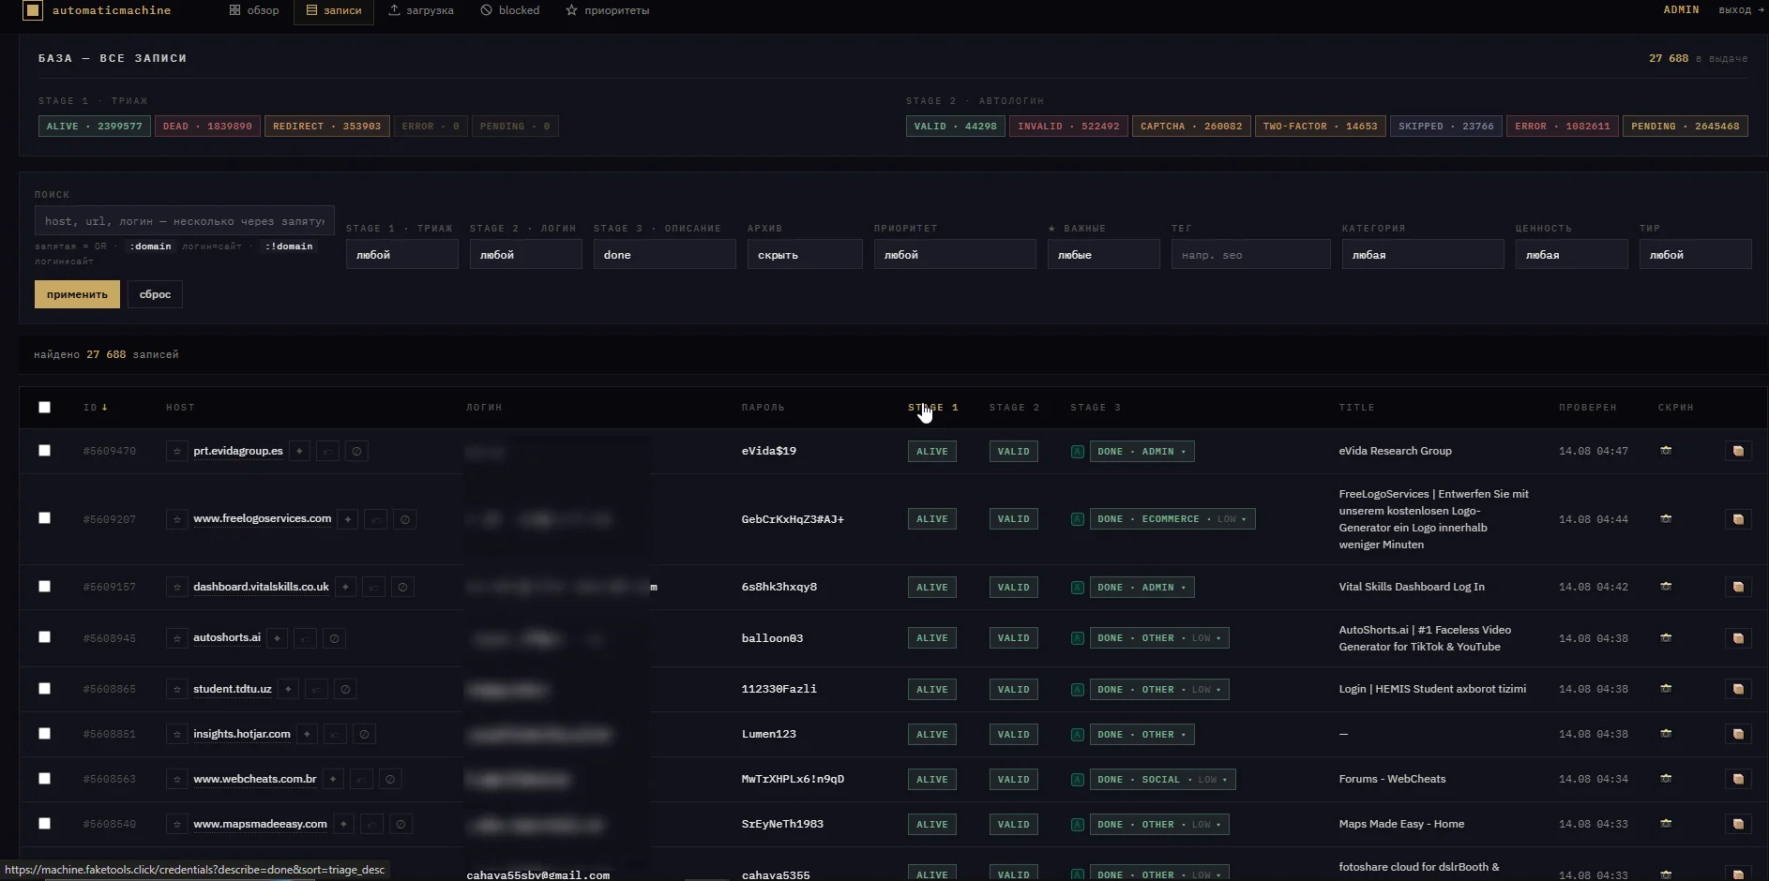Click the sparkle icon beside www.webcheats.com.br
This screenshot has width=1769, height=881.
point(333,780)
